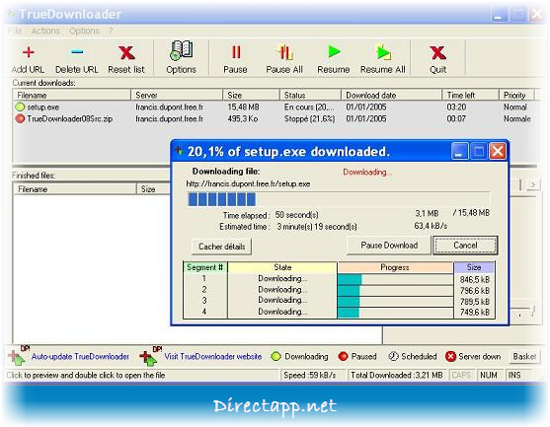
Task: Open the ? help menu
Action: click(x=111, y=32)
